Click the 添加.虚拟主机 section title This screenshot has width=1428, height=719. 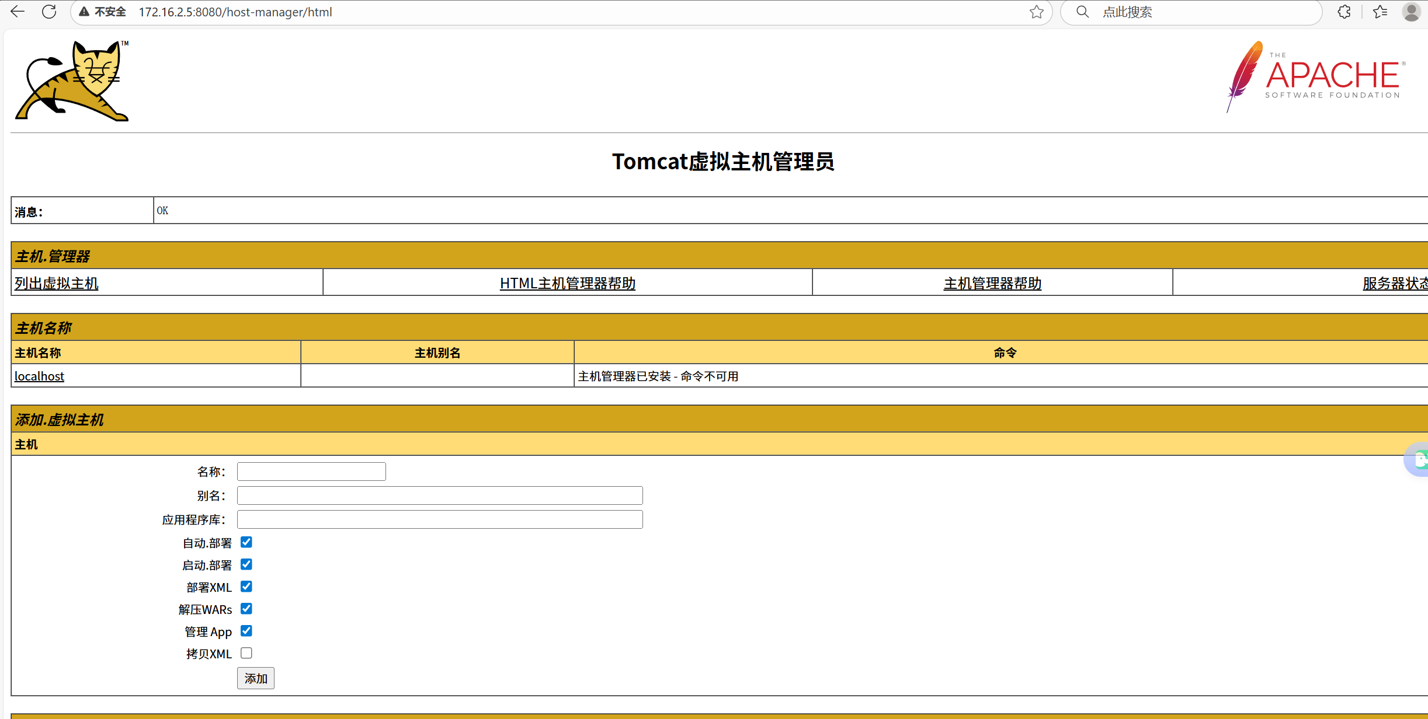pyautogui.click(x=60, y=420)
